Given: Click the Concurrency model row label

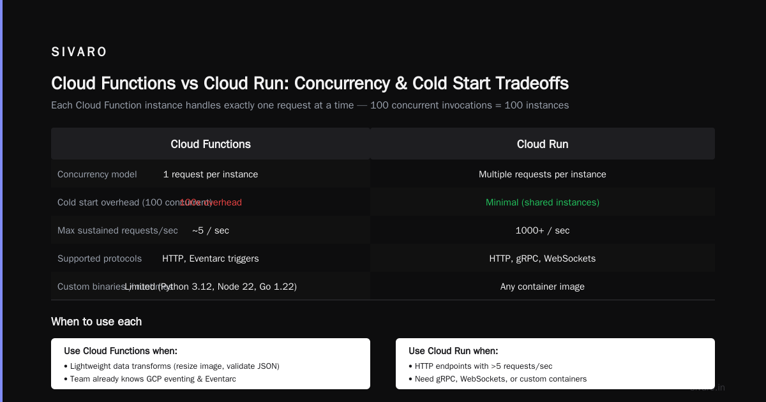Looking at the screenshot, I should tap(97, 174).
